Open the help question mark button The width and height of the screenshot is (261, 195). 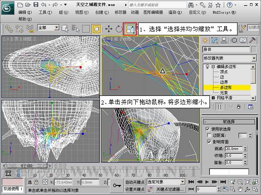(x=230, y=5)
